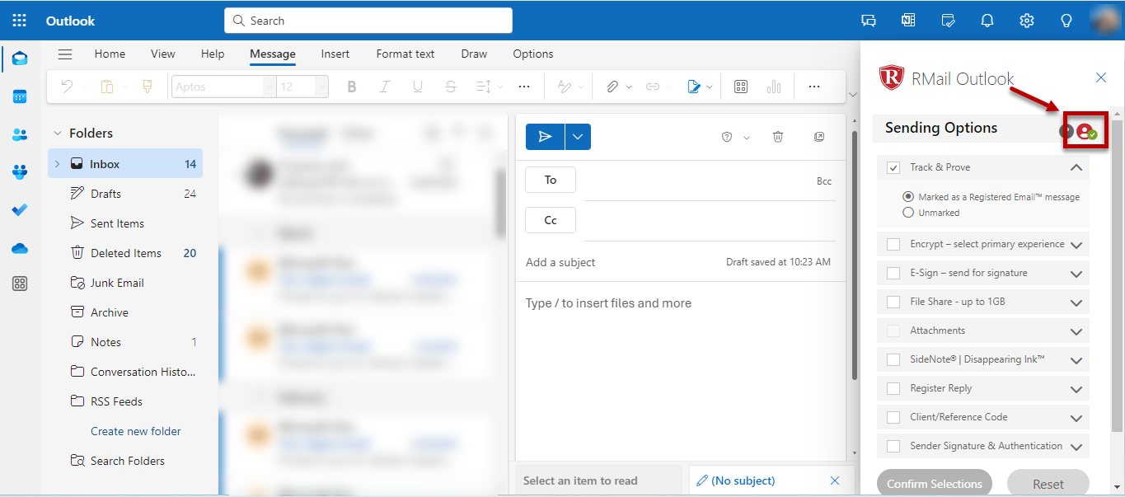Check E-Sign – send for signature
Screen dimensions: 1125x497
(893, 273)
